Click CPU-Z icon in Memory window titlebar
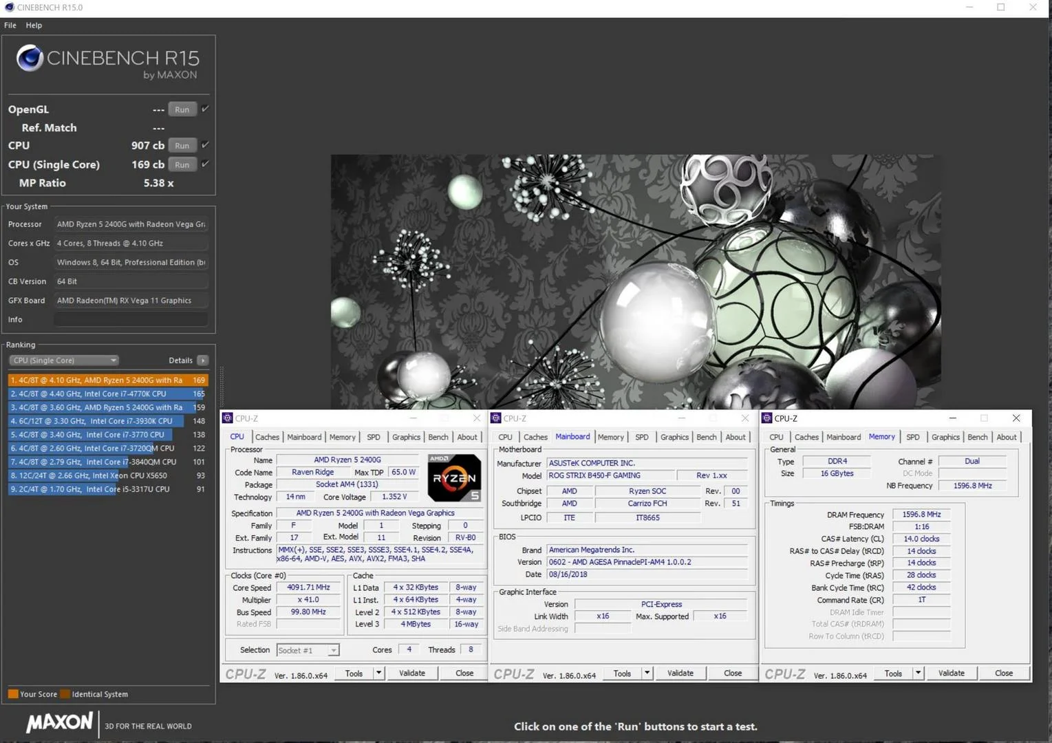The height and width of the screenshot is (743, 1052). point(767,418)
